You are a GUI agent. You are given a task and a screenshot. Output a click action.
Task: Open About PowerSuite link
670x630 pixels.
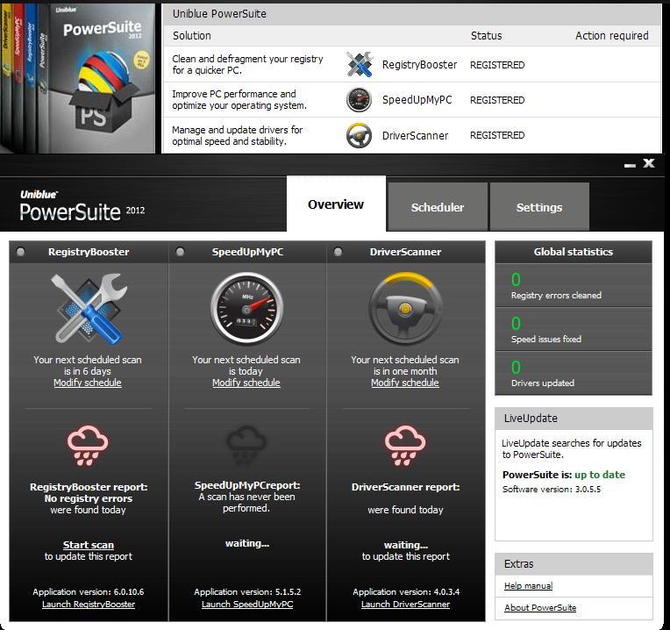pyautogui.click(x=540, y=607)
